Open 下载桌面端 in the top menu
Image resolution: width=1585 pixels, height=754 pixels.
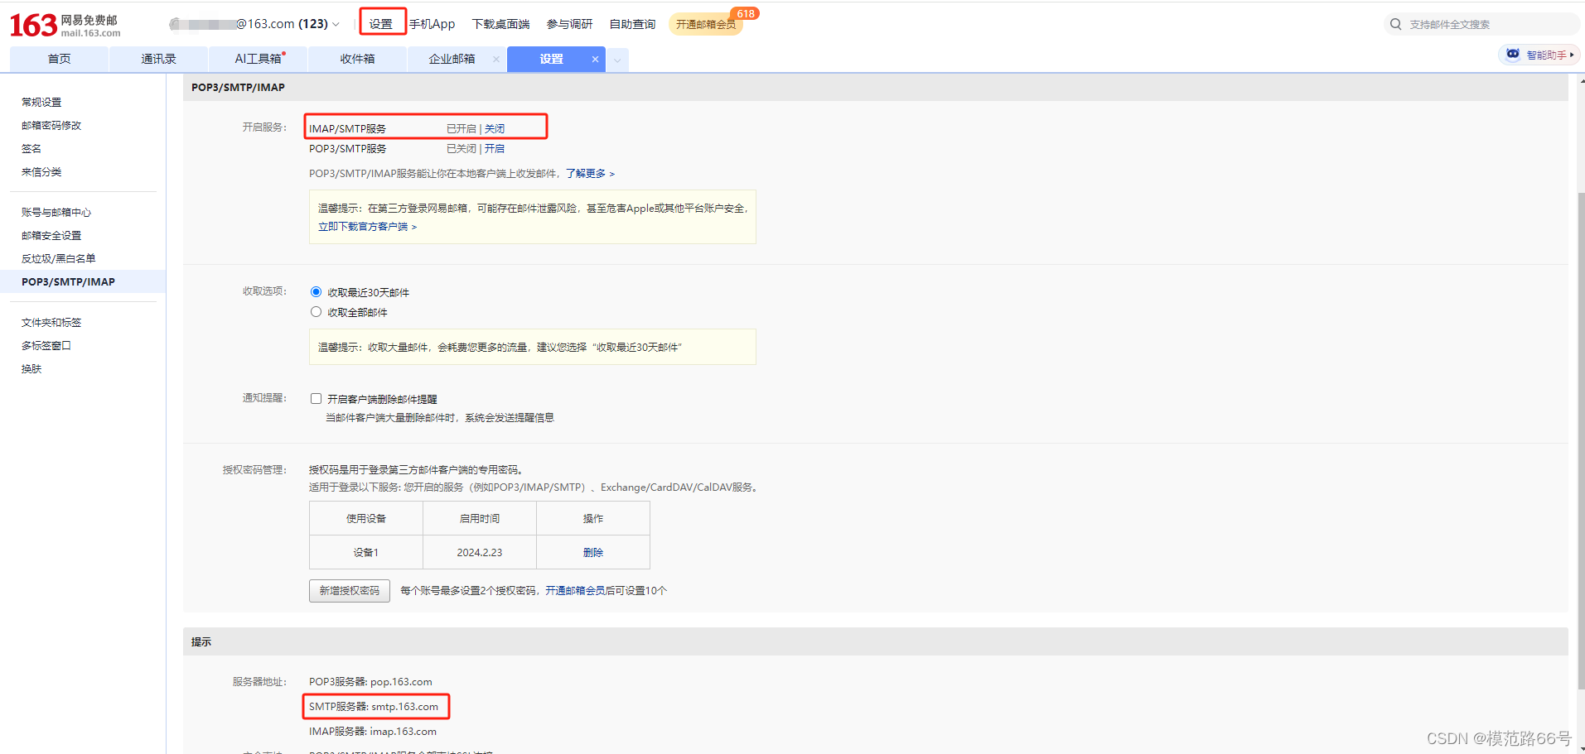point(500,24)
